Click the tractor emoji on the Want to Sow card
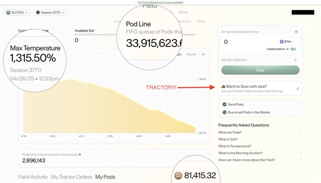Screen dimensions: 321x183 tap(223, 86)
